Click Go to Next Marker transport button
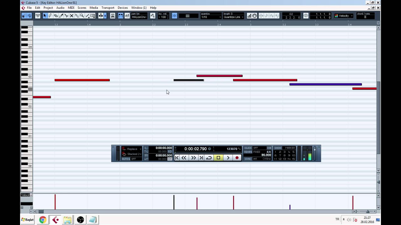This screenshot has height=225, width=401. click(x=201, y=158)
